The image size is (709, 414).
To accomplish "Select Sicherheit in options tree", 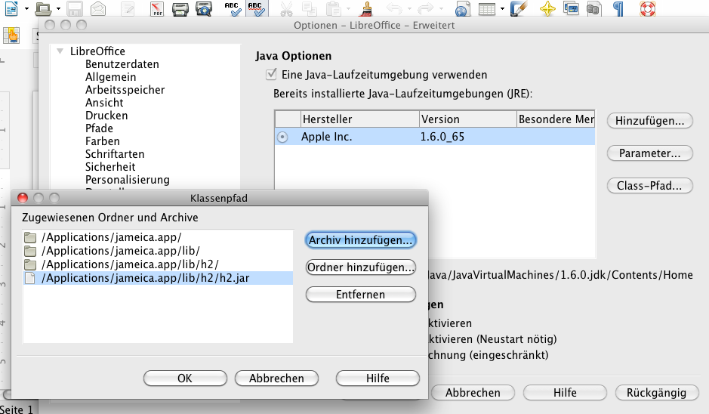I will click(110, 167).
